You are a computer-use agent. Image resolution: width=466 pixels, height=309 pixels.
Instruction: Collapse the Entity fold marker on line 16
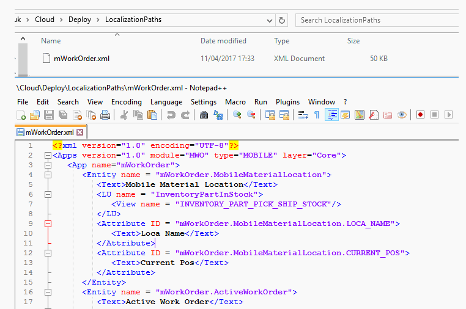pyautogui.click(x=48, y=292)
